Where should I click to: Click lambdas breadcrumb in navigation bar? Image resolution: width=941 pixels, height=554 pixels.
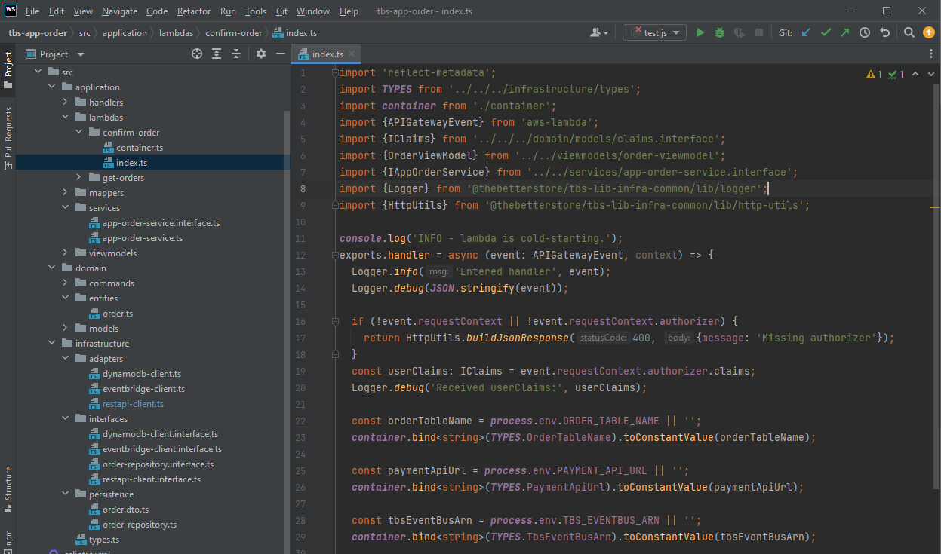tap(178, 33)
